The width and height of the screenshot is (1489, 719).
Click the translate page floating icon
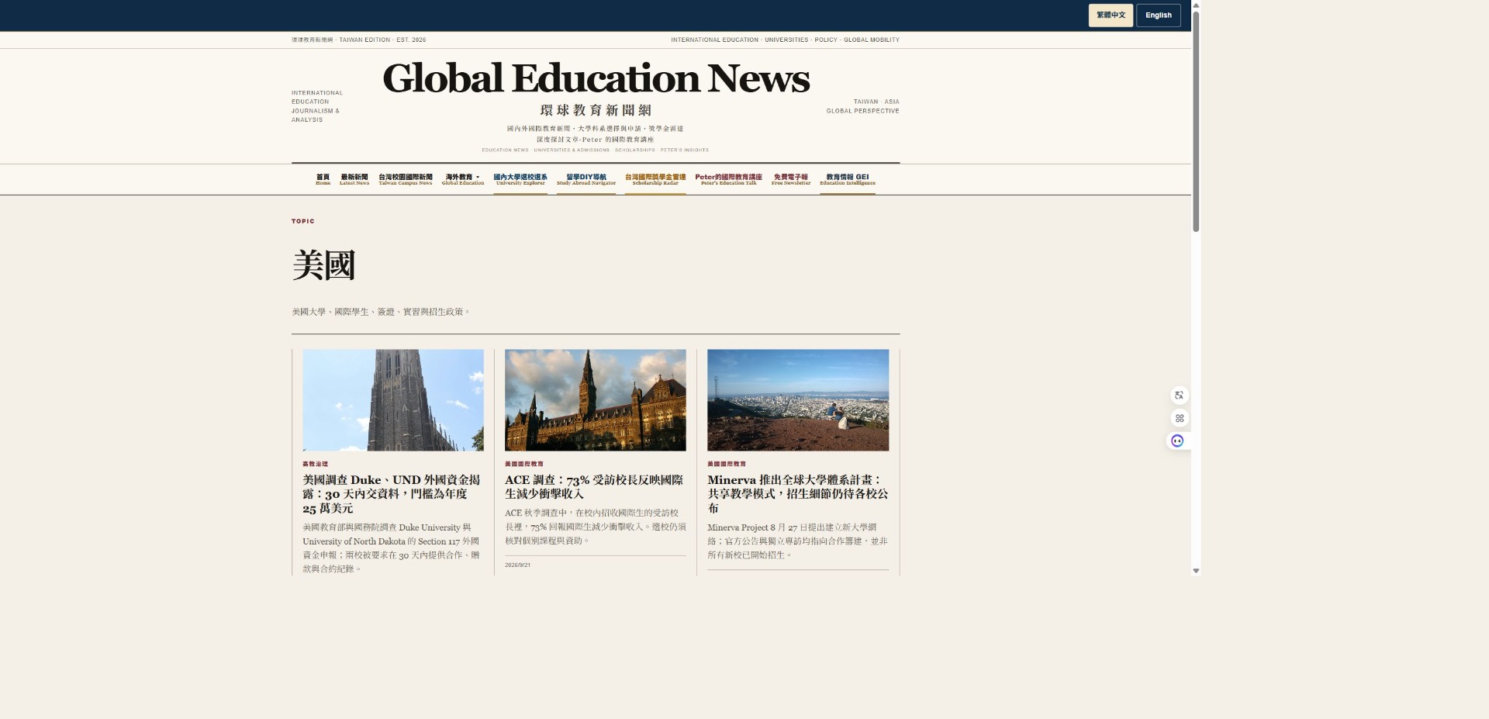click(1179, 396)
